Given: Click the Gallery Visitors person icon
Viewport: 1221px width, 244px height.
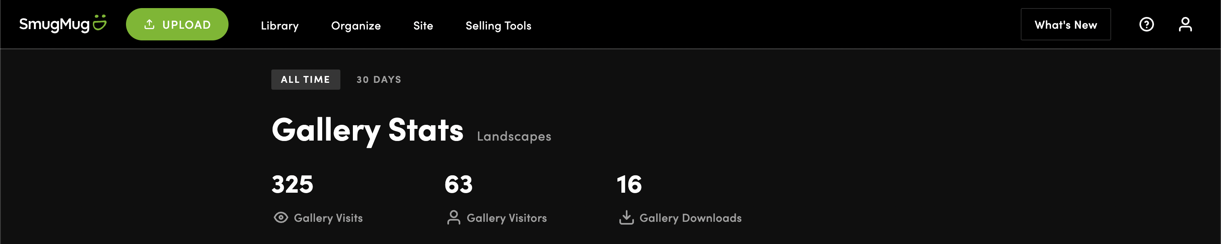Looking at the screenshot, I should (453, 217).
